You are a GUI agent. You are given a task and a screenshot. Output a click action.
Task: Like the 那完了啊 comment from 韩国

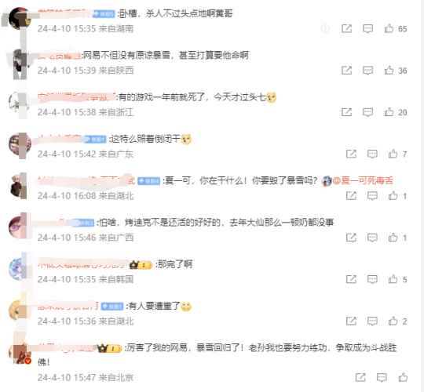point(393,279)
